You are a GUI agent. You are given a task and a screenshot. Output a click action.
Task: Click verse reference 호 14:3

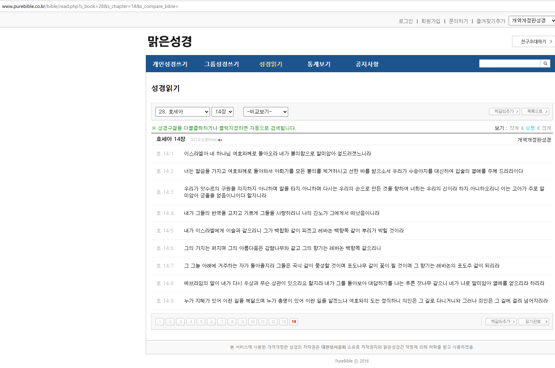click(165, 192)
